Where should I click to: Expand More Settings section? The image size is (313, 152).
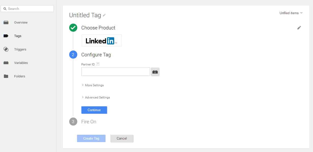pos(93,85)
